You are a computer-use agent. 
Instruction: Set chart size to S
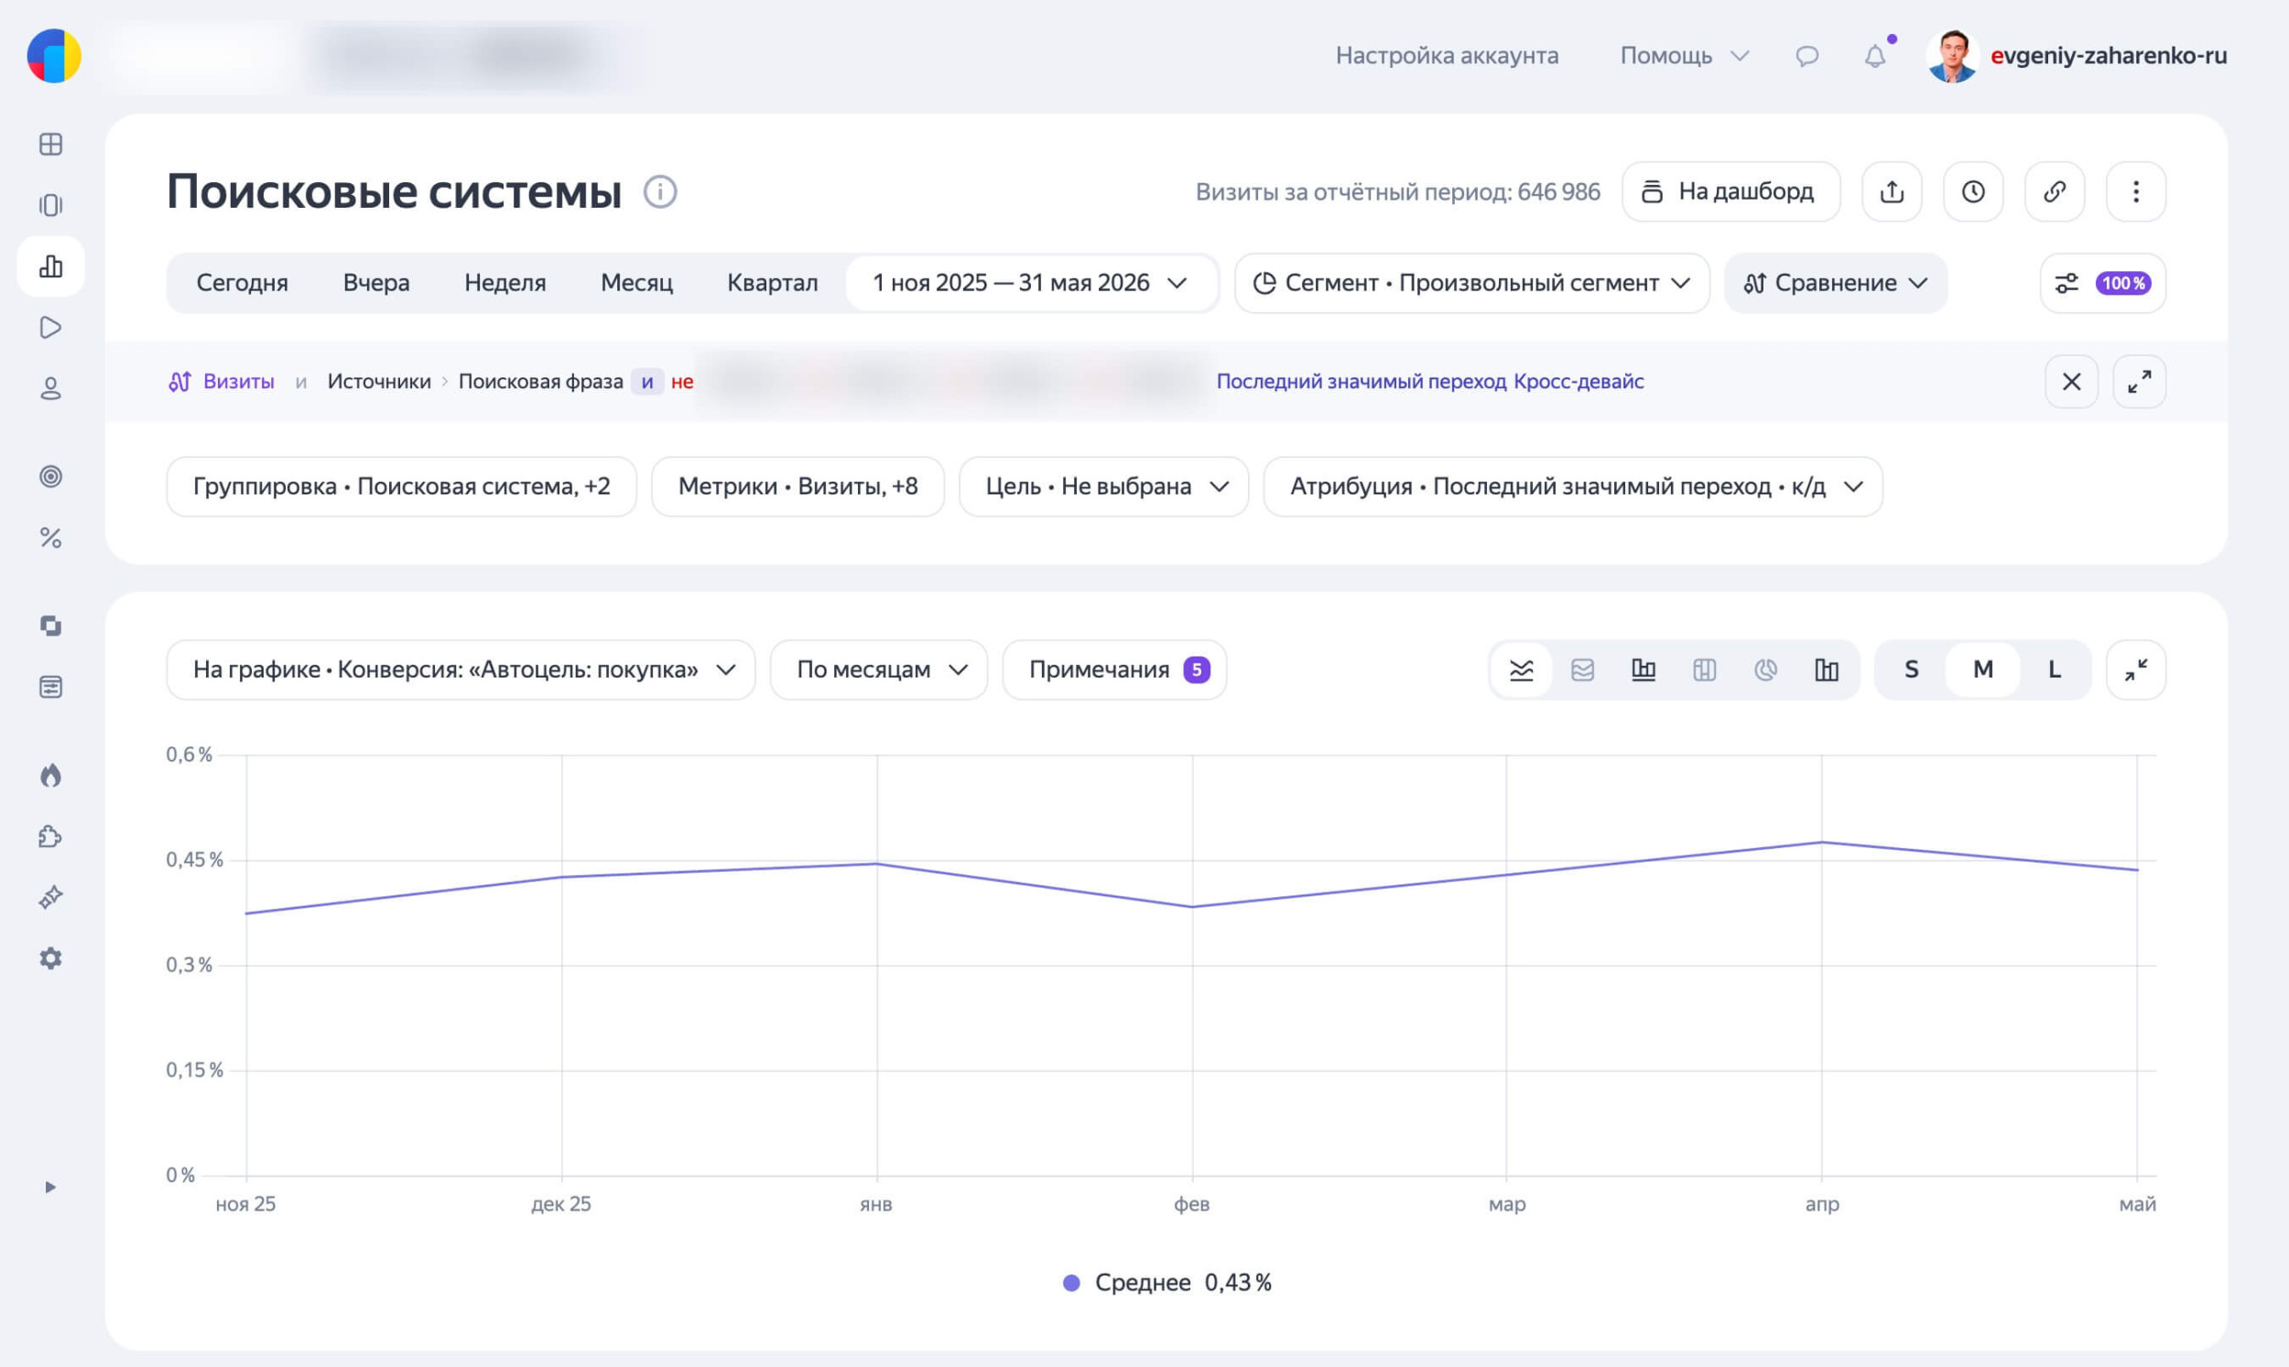coord(1912,669)
